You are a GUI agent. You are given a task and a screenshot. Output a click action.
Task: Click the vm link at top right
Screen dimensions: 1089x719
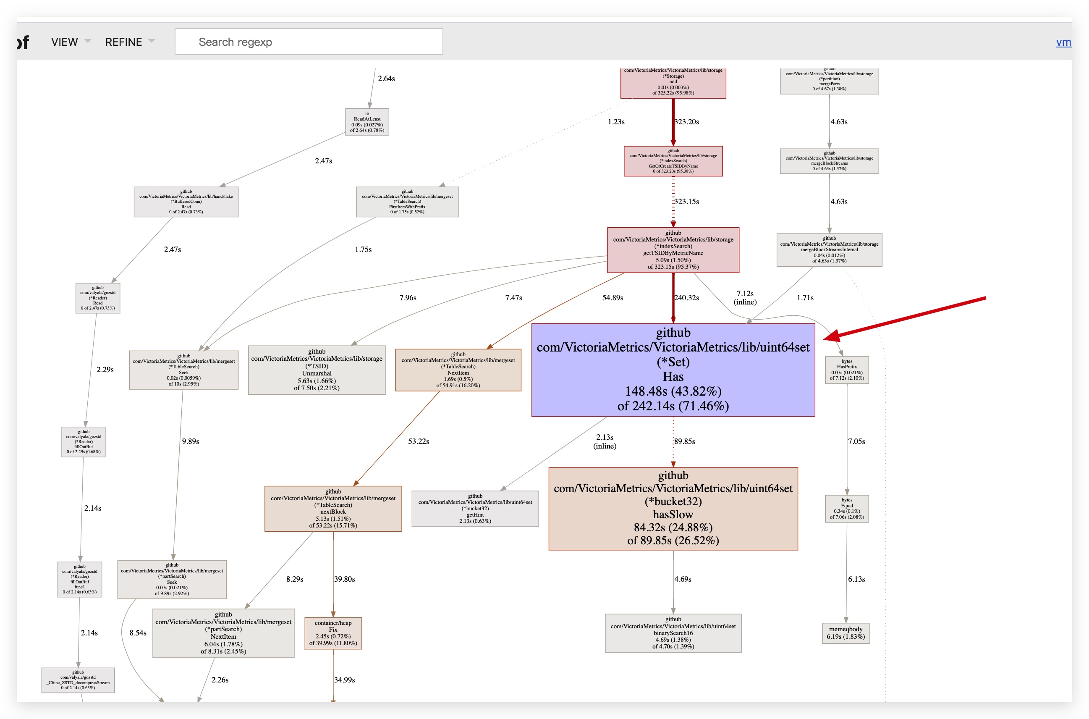point(1063,42)
